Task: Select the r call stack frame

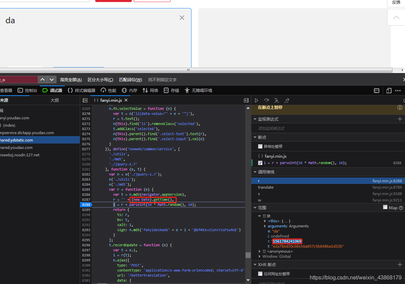Action: point(328,181)
